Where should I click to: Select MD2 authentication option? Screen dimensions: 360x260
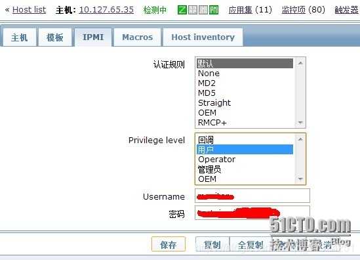(x=245, y=83)
